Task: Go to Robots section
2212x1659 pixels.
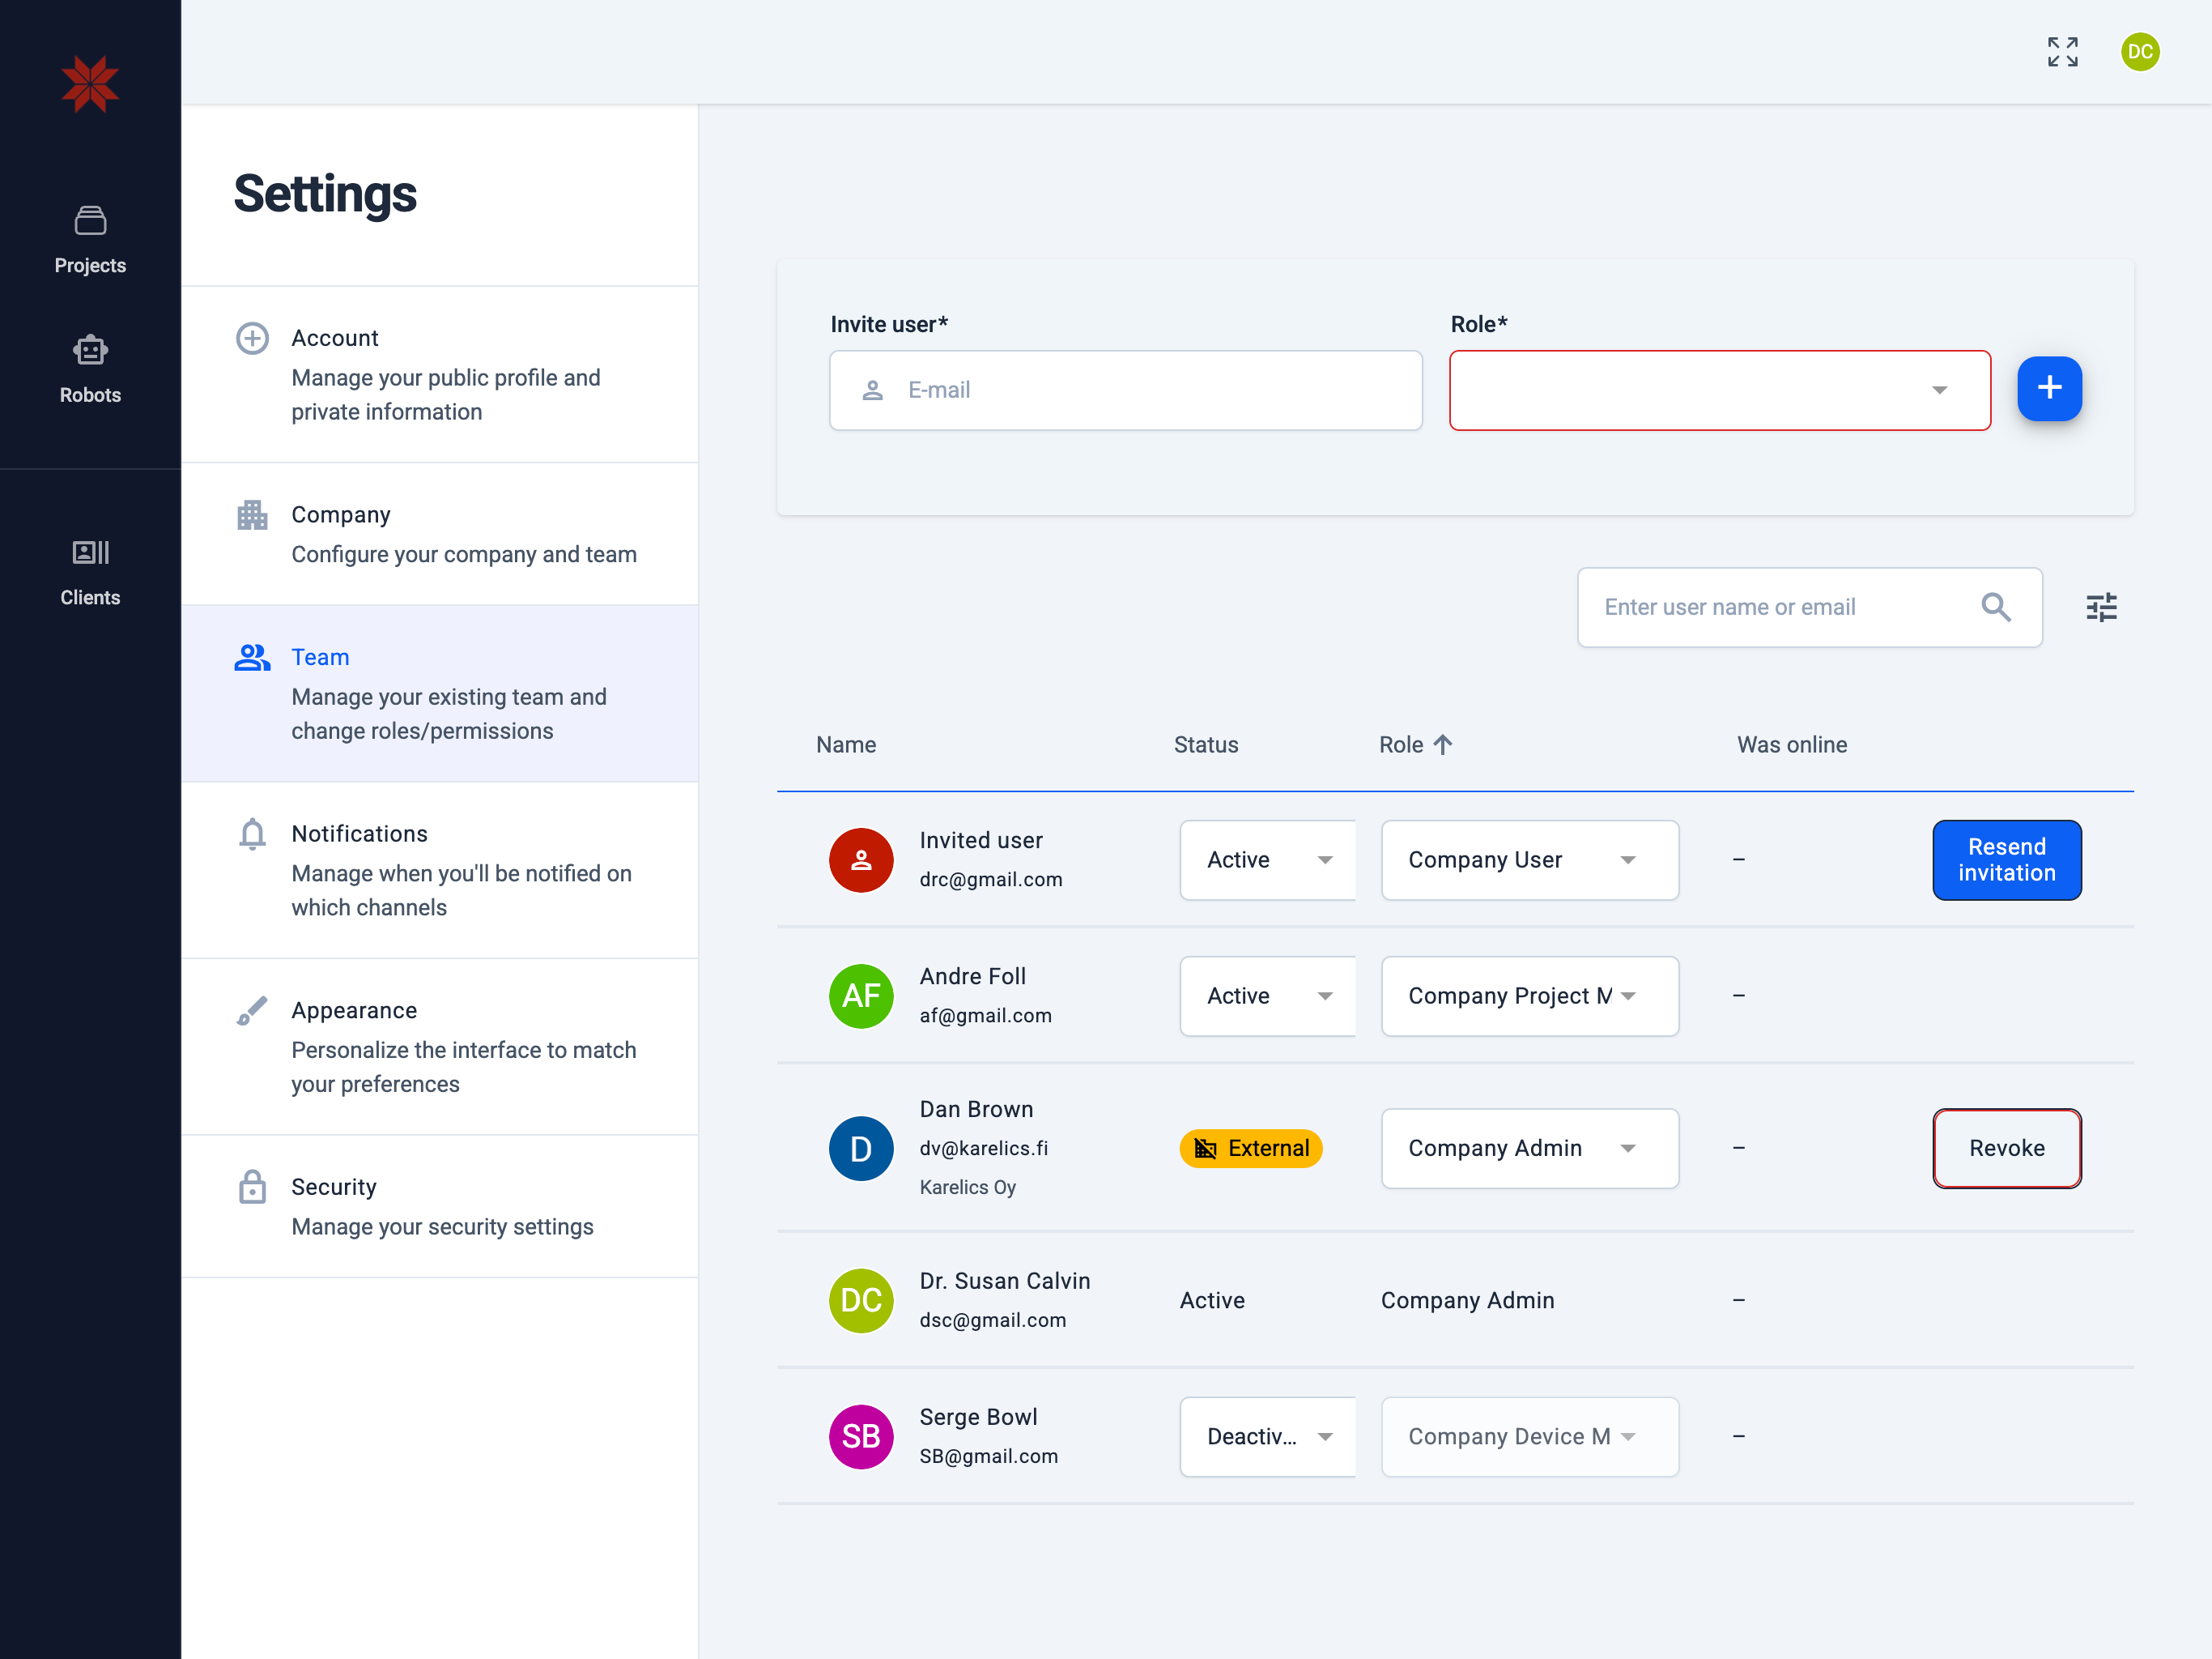Action: coord(90,369)
